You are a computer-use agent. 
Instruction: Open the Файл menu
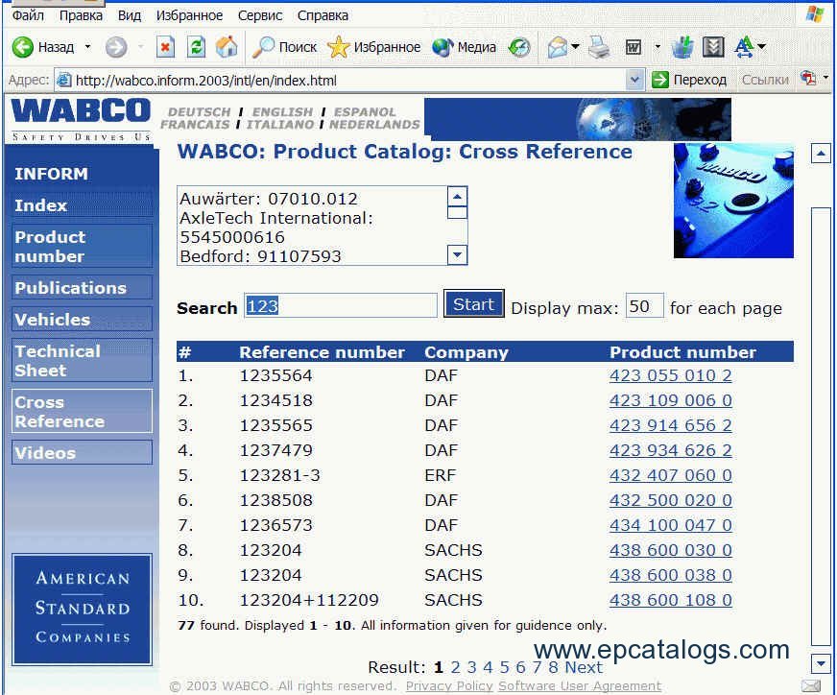click(x=28, y=15)
